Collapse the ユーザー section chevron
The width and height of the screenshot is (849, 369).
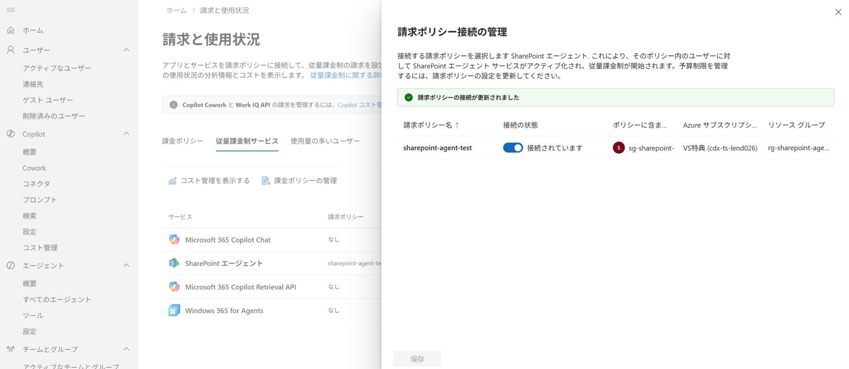coord(126,50)
